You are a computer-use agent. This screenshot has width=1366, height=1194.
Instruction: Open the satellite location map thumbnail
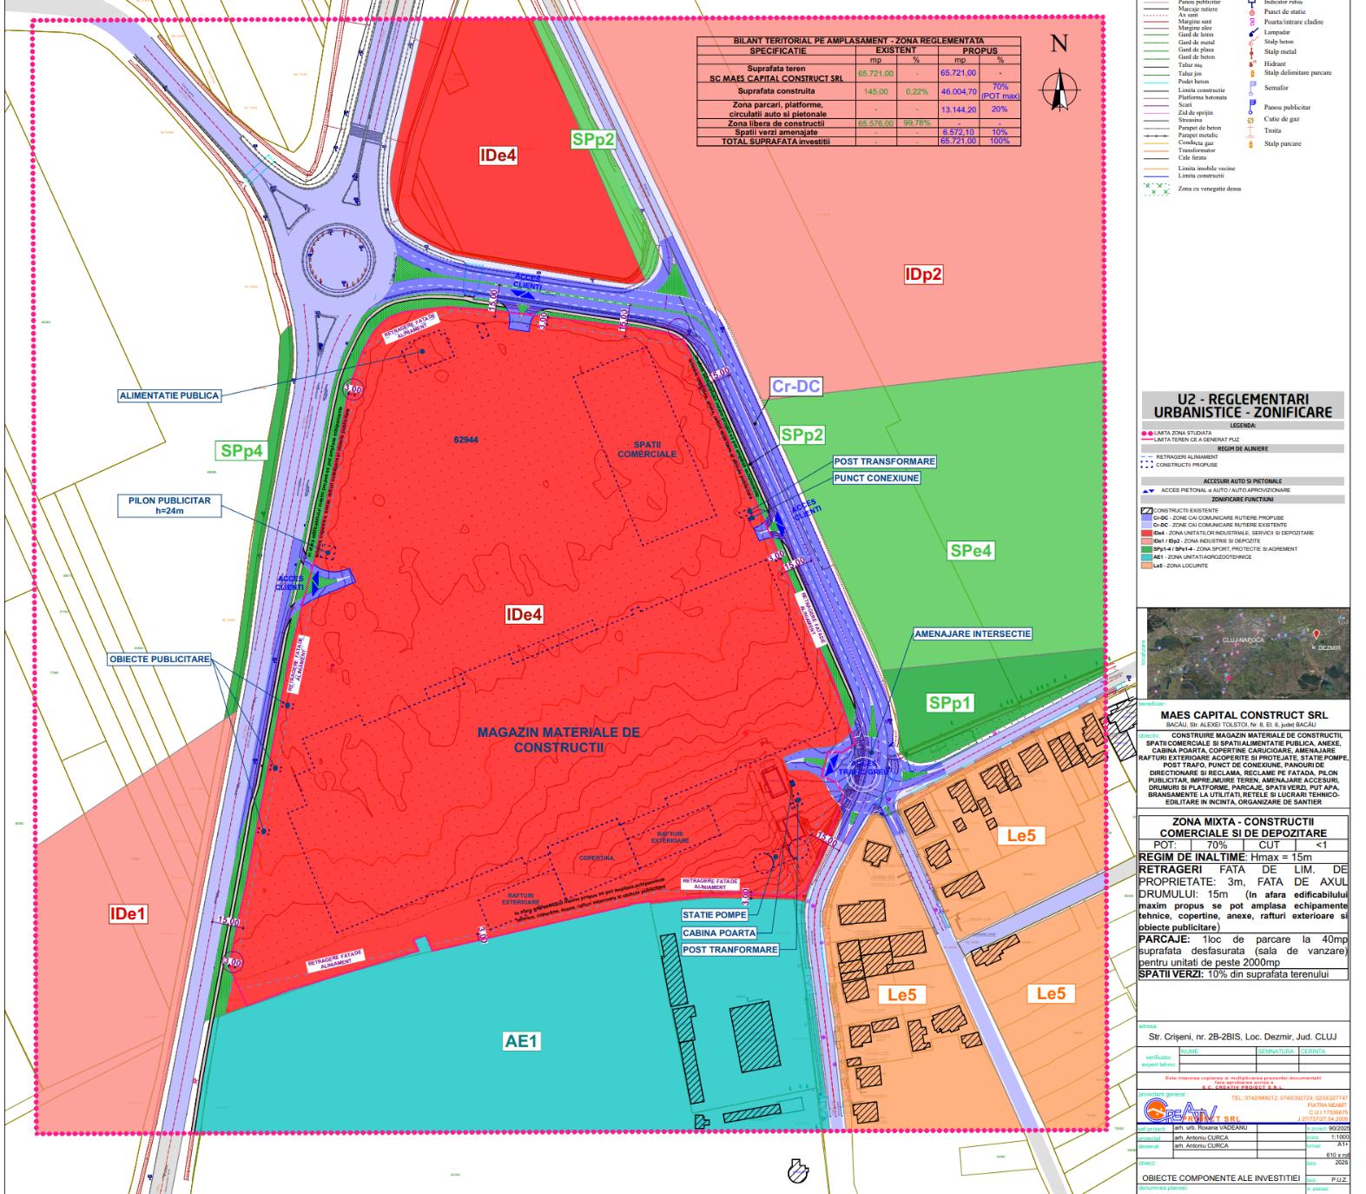pyautogui.click(x=1244, y=653)
